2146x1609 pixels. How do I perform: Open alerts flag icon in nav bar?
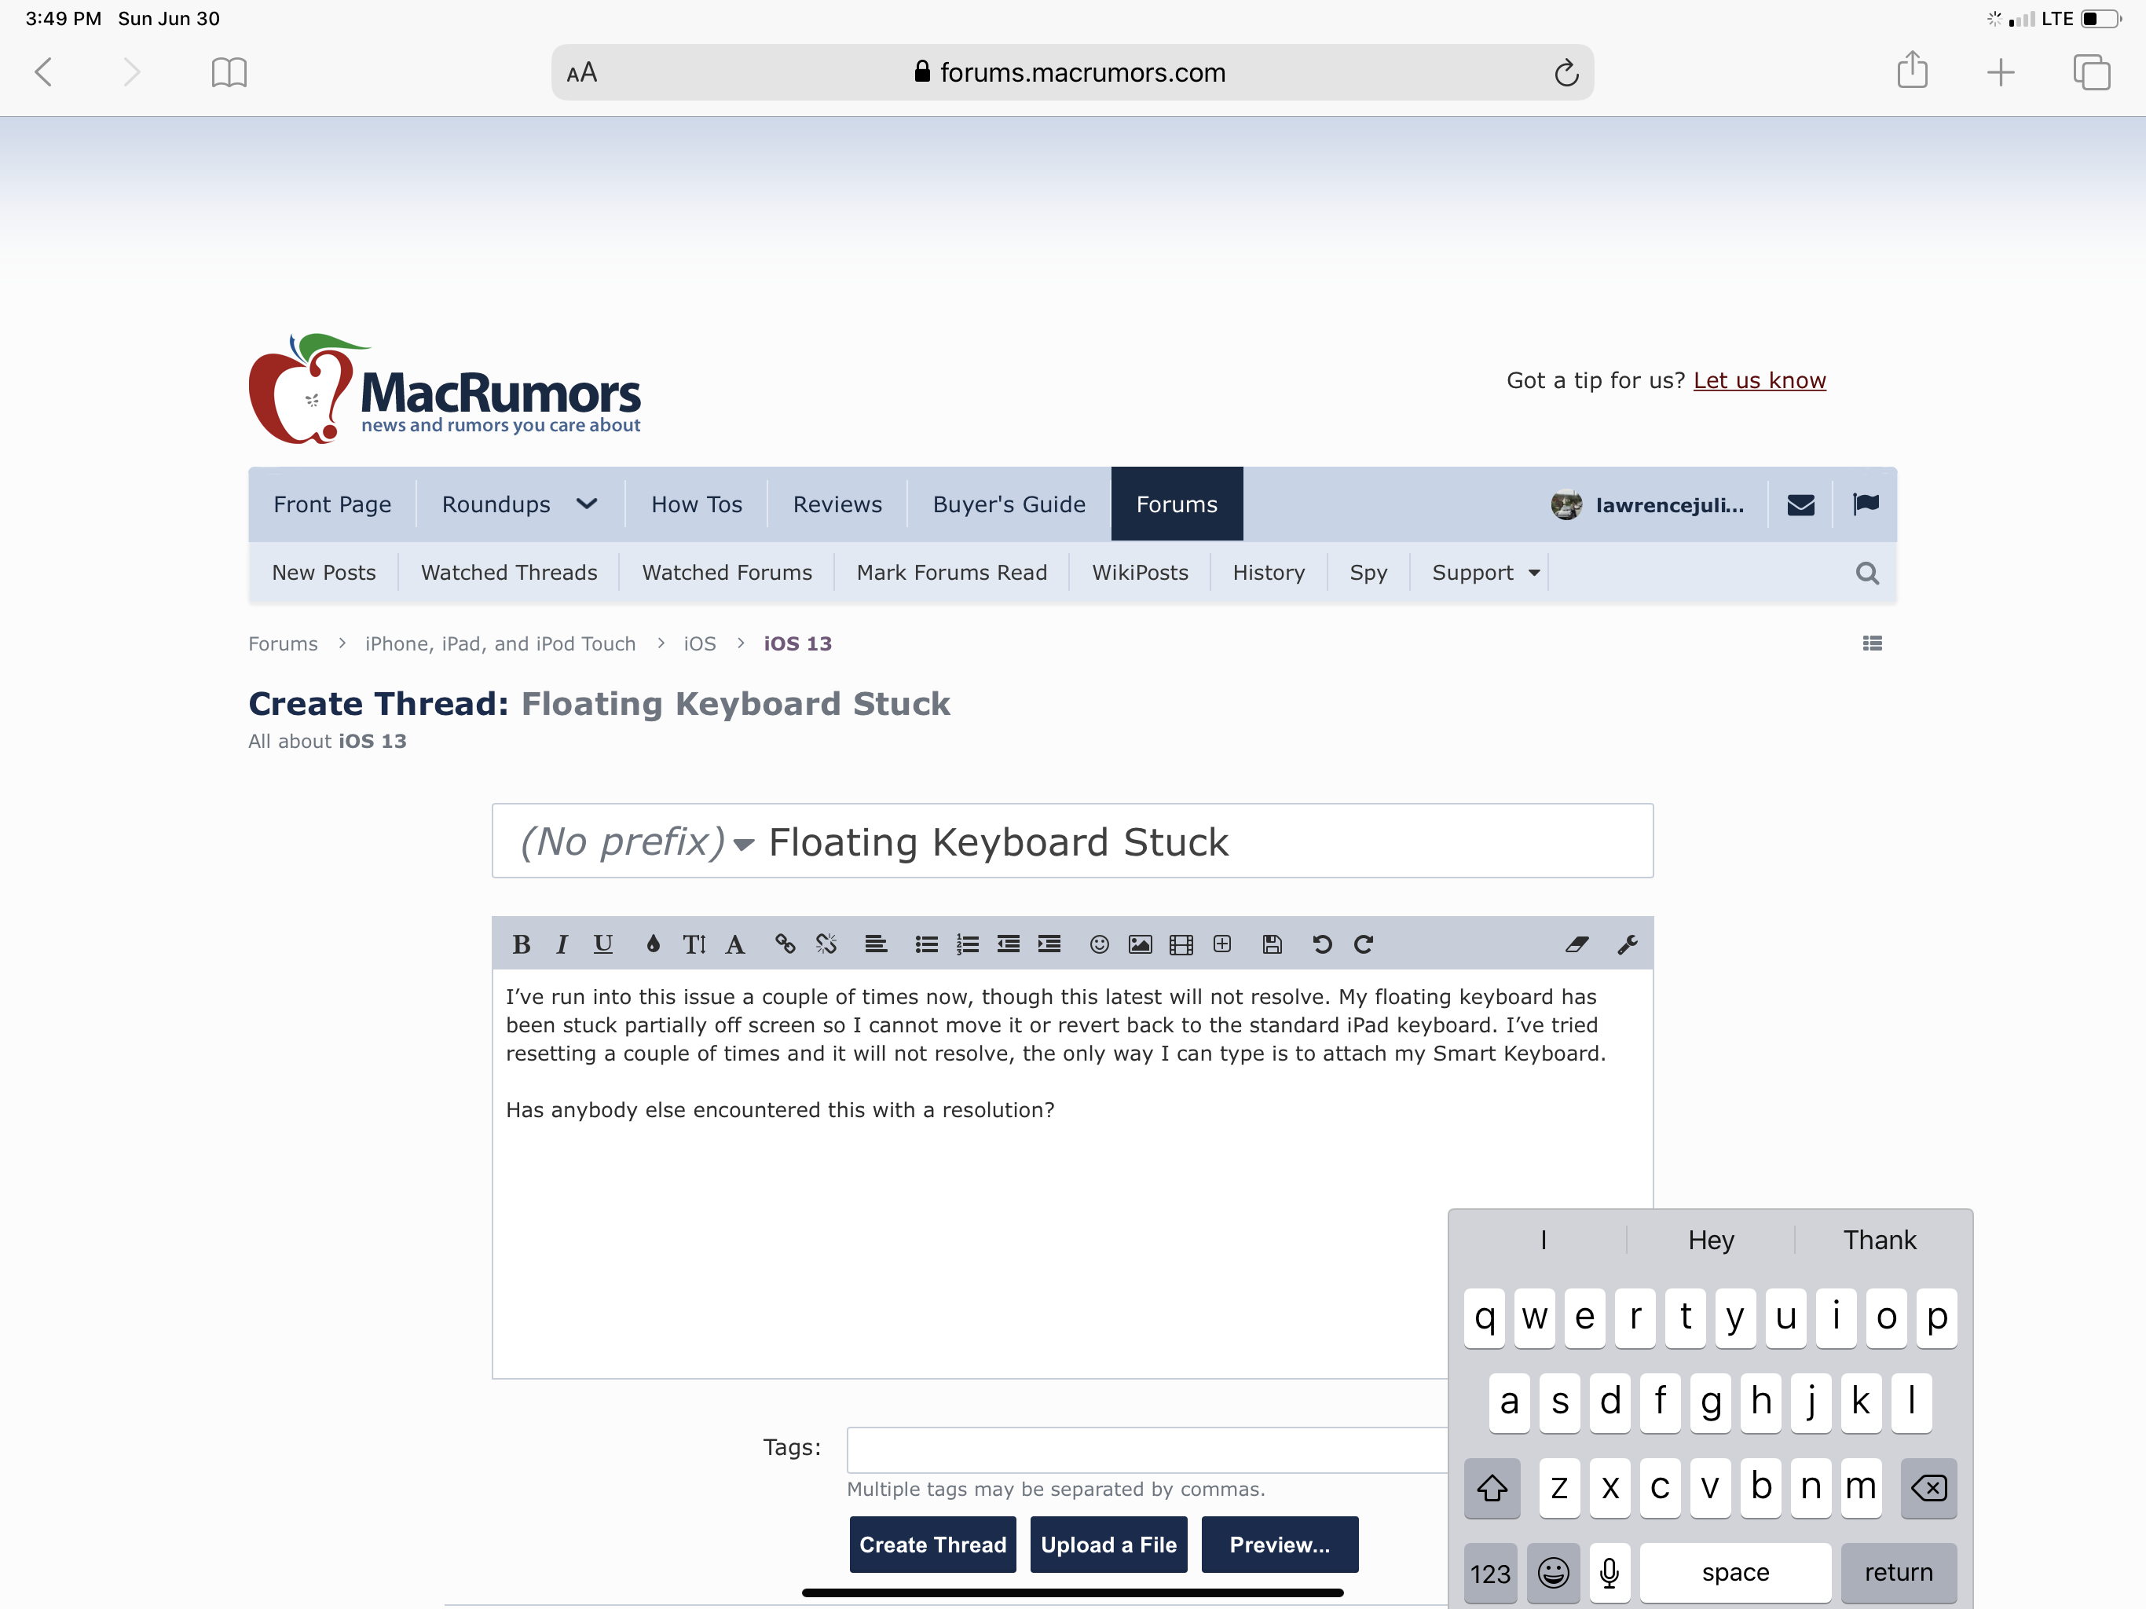pyautogui.click(x=1865, y=504)
